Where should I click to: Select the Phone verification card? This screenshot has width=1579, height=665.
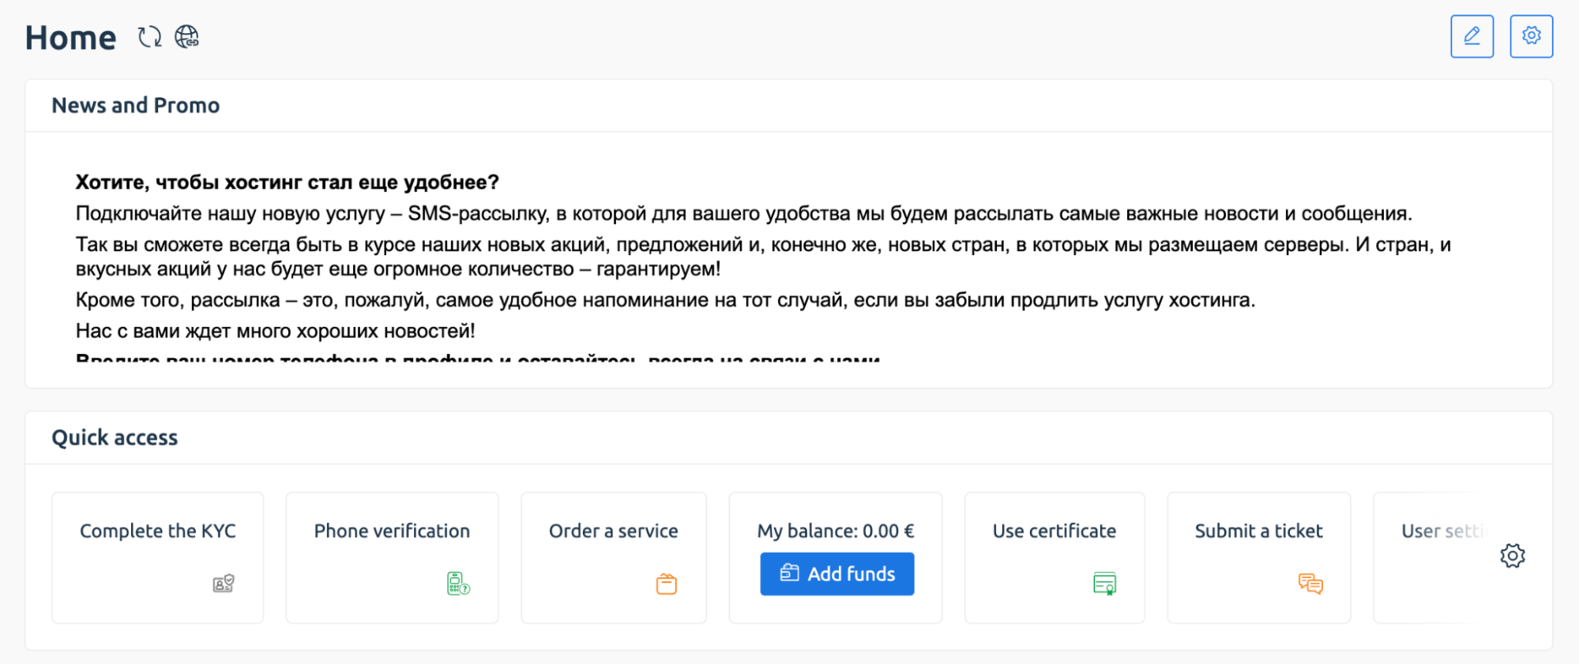tap(392, 558)
